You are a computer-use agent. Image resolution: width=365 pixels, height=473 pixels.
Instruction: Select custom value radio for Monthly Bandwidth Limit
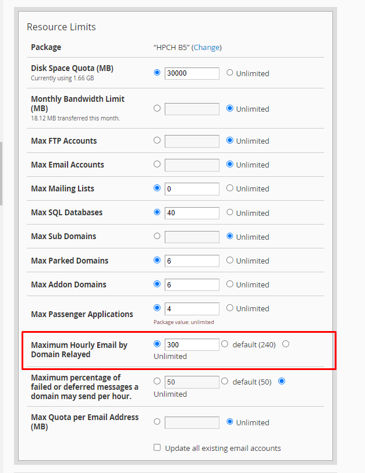coord(157,108)
